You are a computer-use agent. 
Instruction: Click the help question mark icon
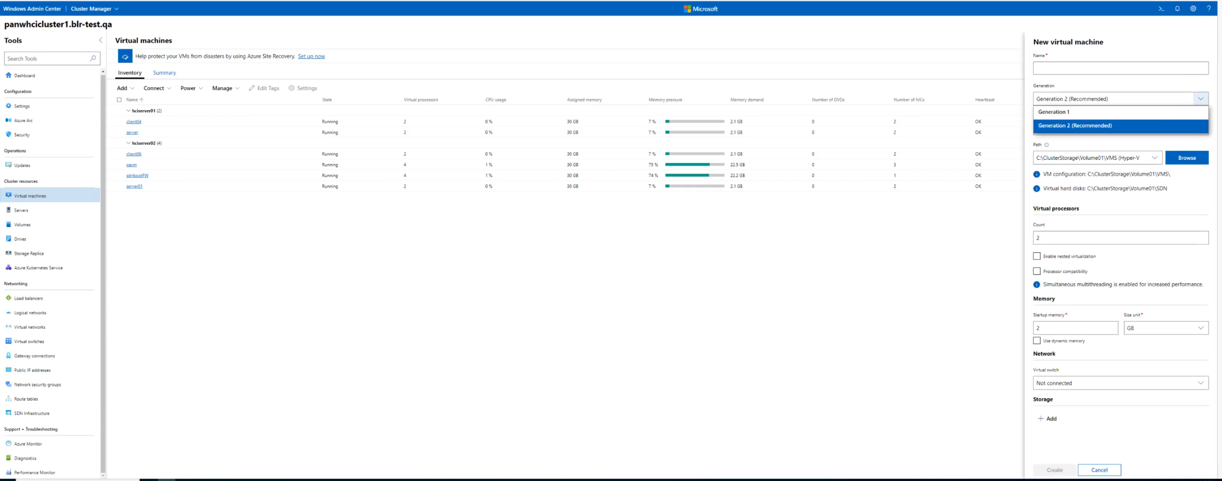1209,9
